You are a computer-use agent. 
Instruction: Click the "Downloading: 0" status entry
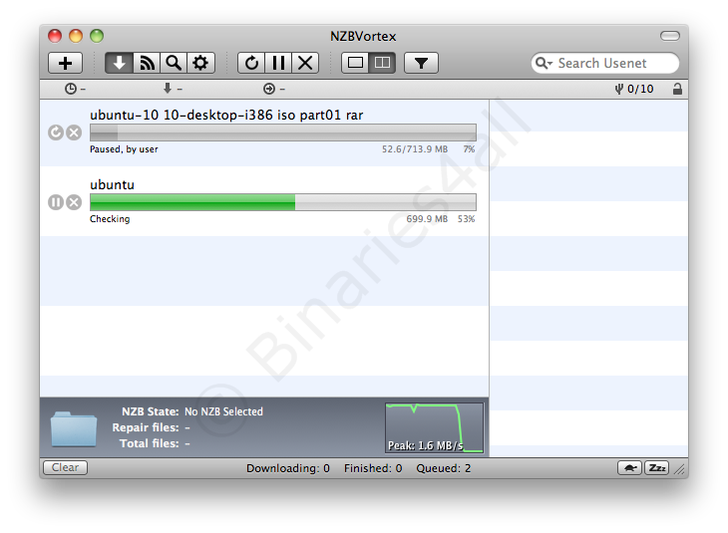click(x=288, y=468)
